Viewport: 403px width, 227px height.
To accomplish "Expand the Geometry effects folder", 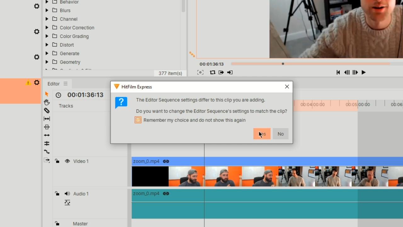I will coord(47,62).
